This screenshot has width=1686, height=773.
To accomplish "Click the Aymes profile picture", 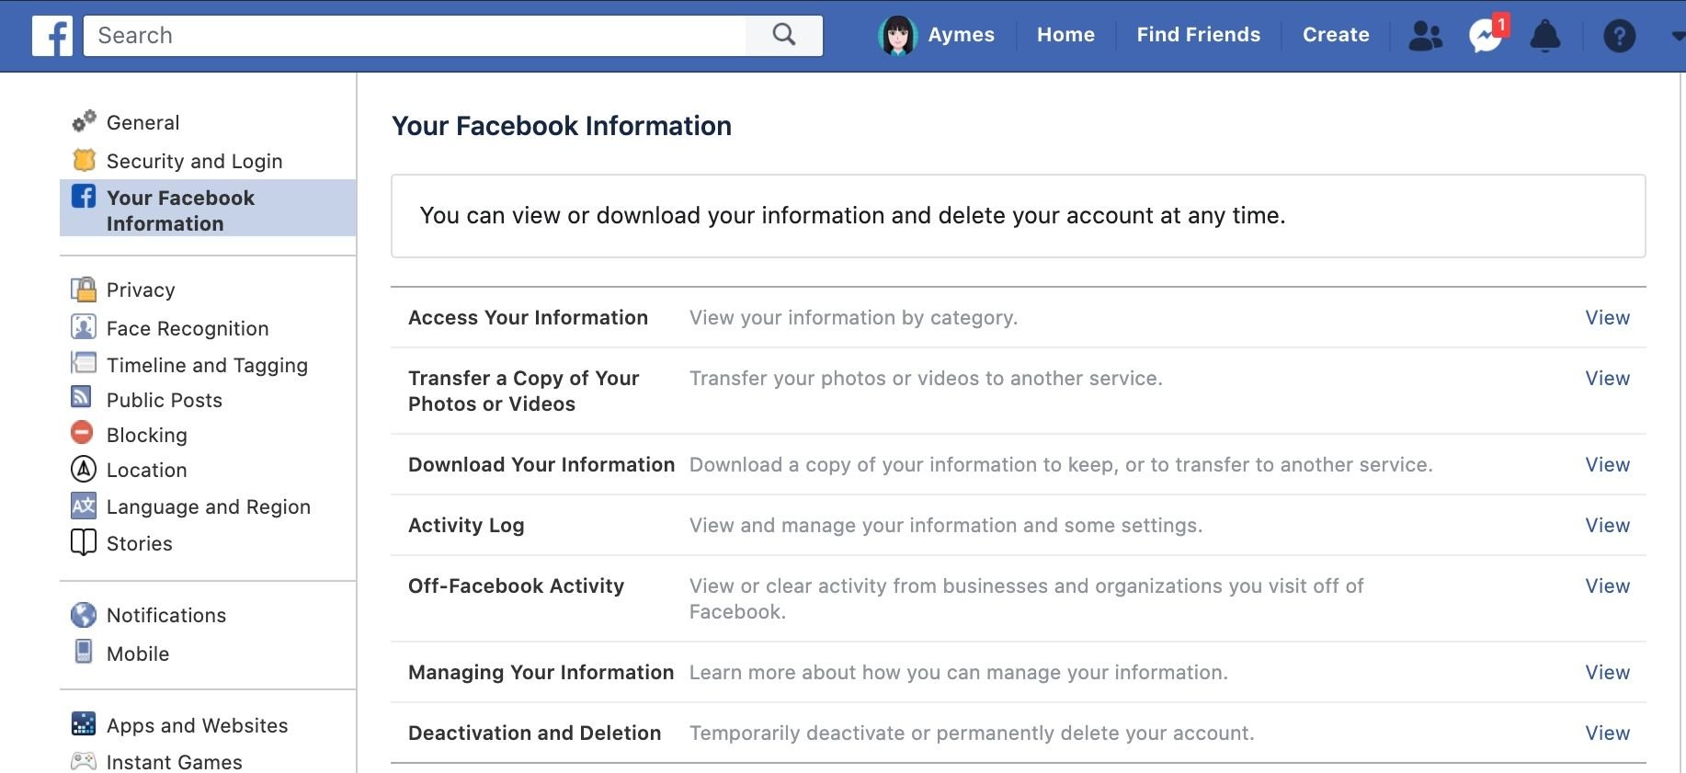I will pyautogui.click(x=897, y=36).
